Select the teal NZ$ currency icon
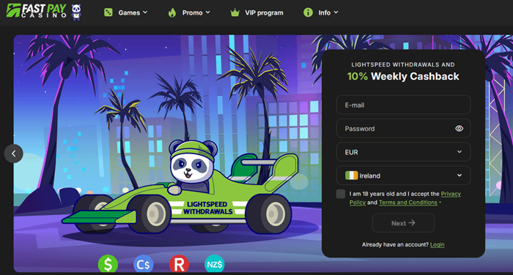513x275 pixels. [x=215, y=264]
